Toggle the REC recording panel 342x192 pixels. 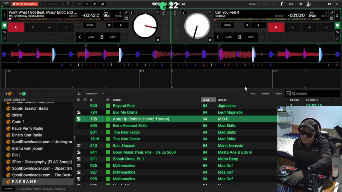click(x=79, y=4)
